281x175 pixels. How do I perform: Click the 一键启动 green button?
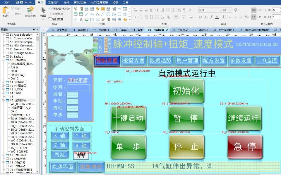click(x=128, y=118)
